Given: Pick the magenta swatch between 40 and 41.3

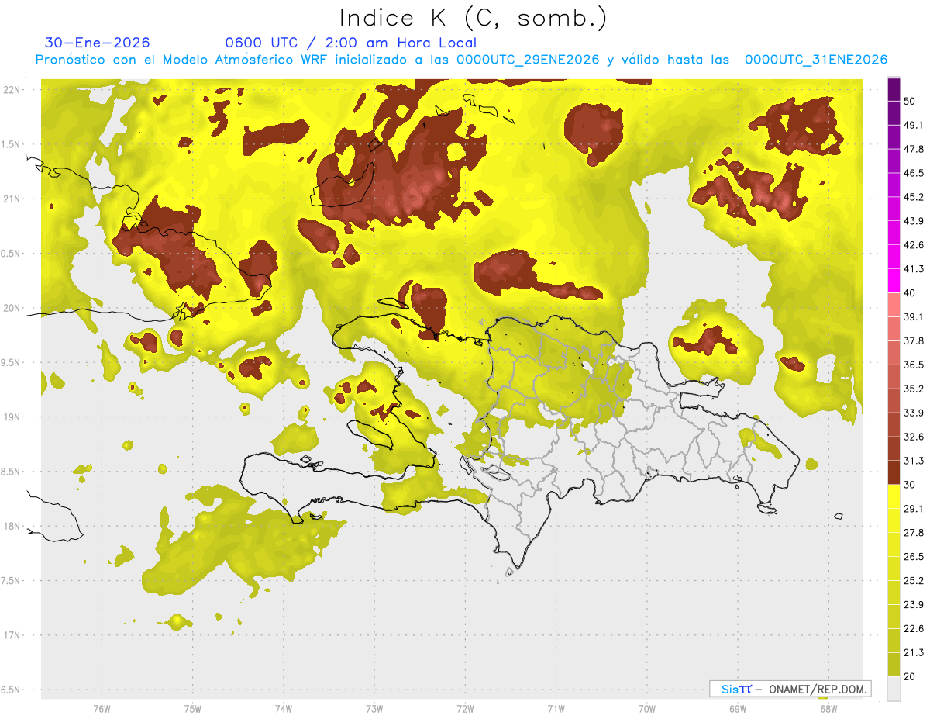Looking at the screenshot, I should pos(894,281).
